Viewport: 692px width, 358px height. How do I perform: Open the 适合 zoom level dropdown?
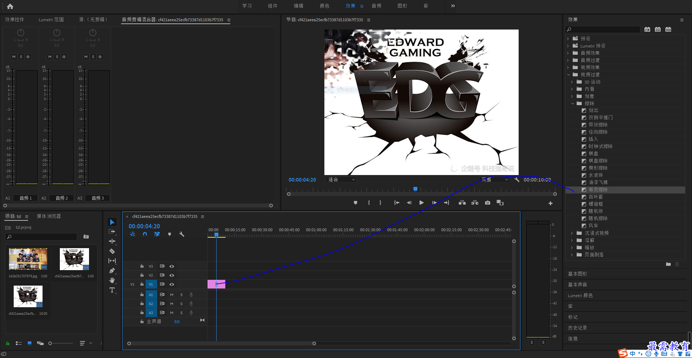(341, 179)
